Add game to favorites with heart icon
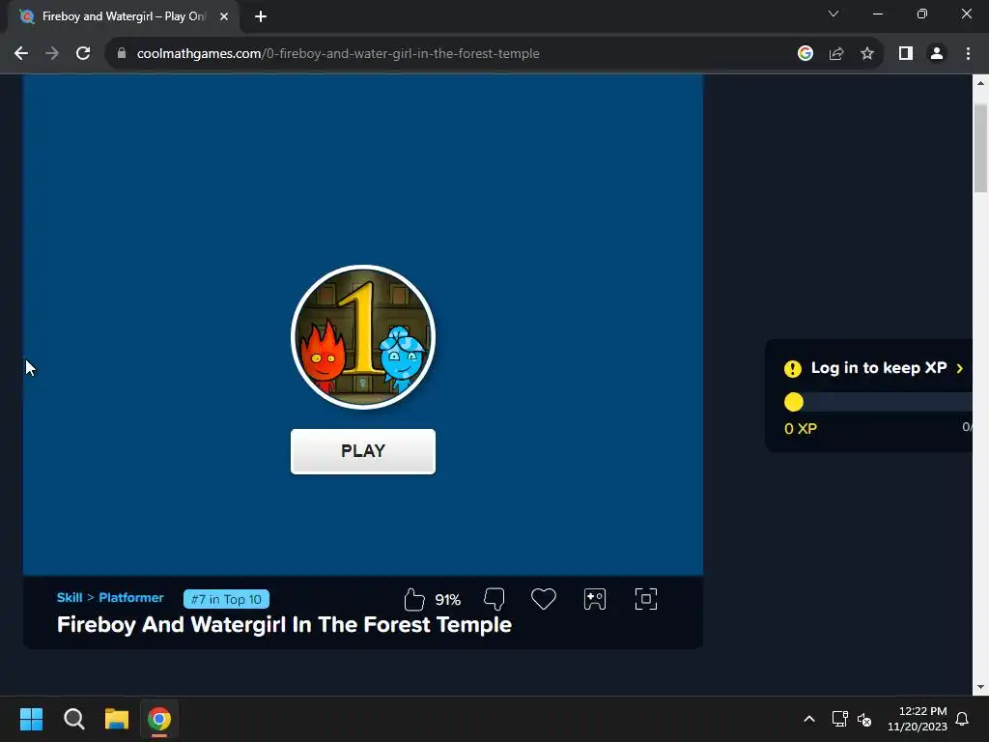Viewport: 989px width, 742px height. [543, 599]
